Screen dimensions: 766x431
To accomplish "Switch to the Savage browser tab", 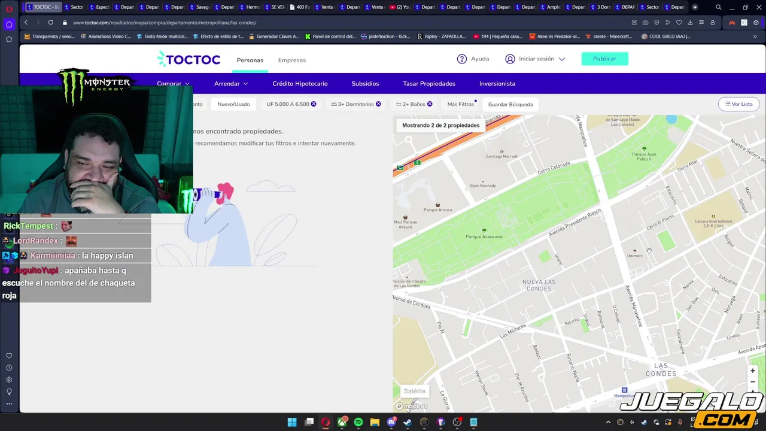I will point(199,7).
